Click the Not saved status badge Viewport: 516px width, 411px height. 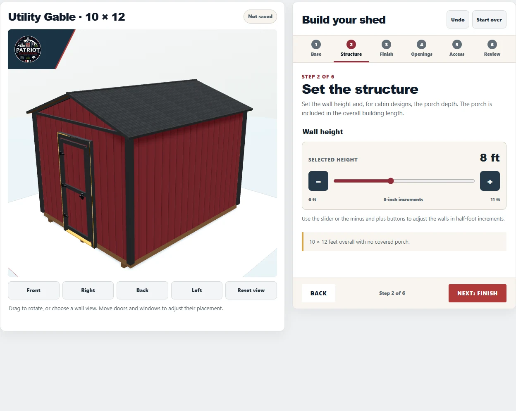pyautogui.click(x=260, y=17)
